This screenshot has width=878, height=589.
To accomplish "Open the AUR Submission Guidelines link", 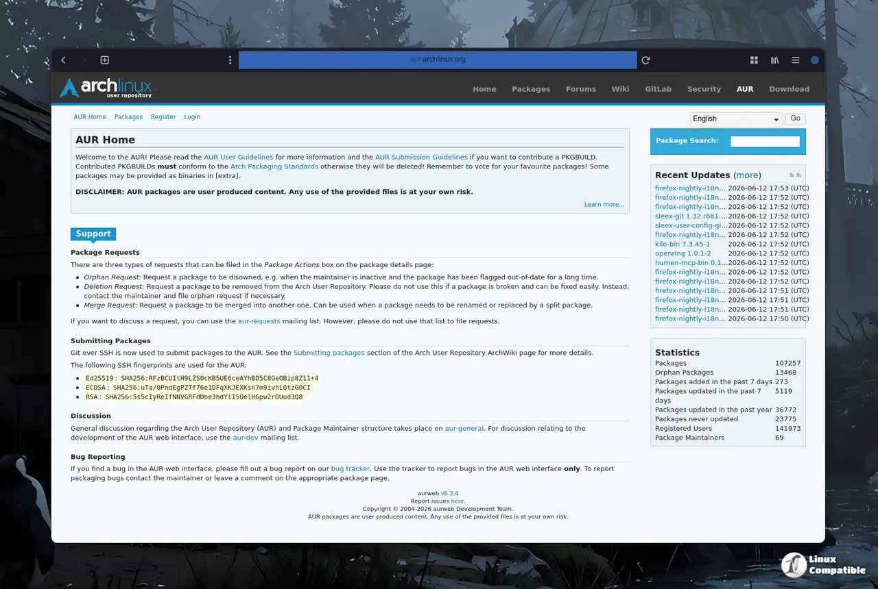I will (x=421, y=157).
